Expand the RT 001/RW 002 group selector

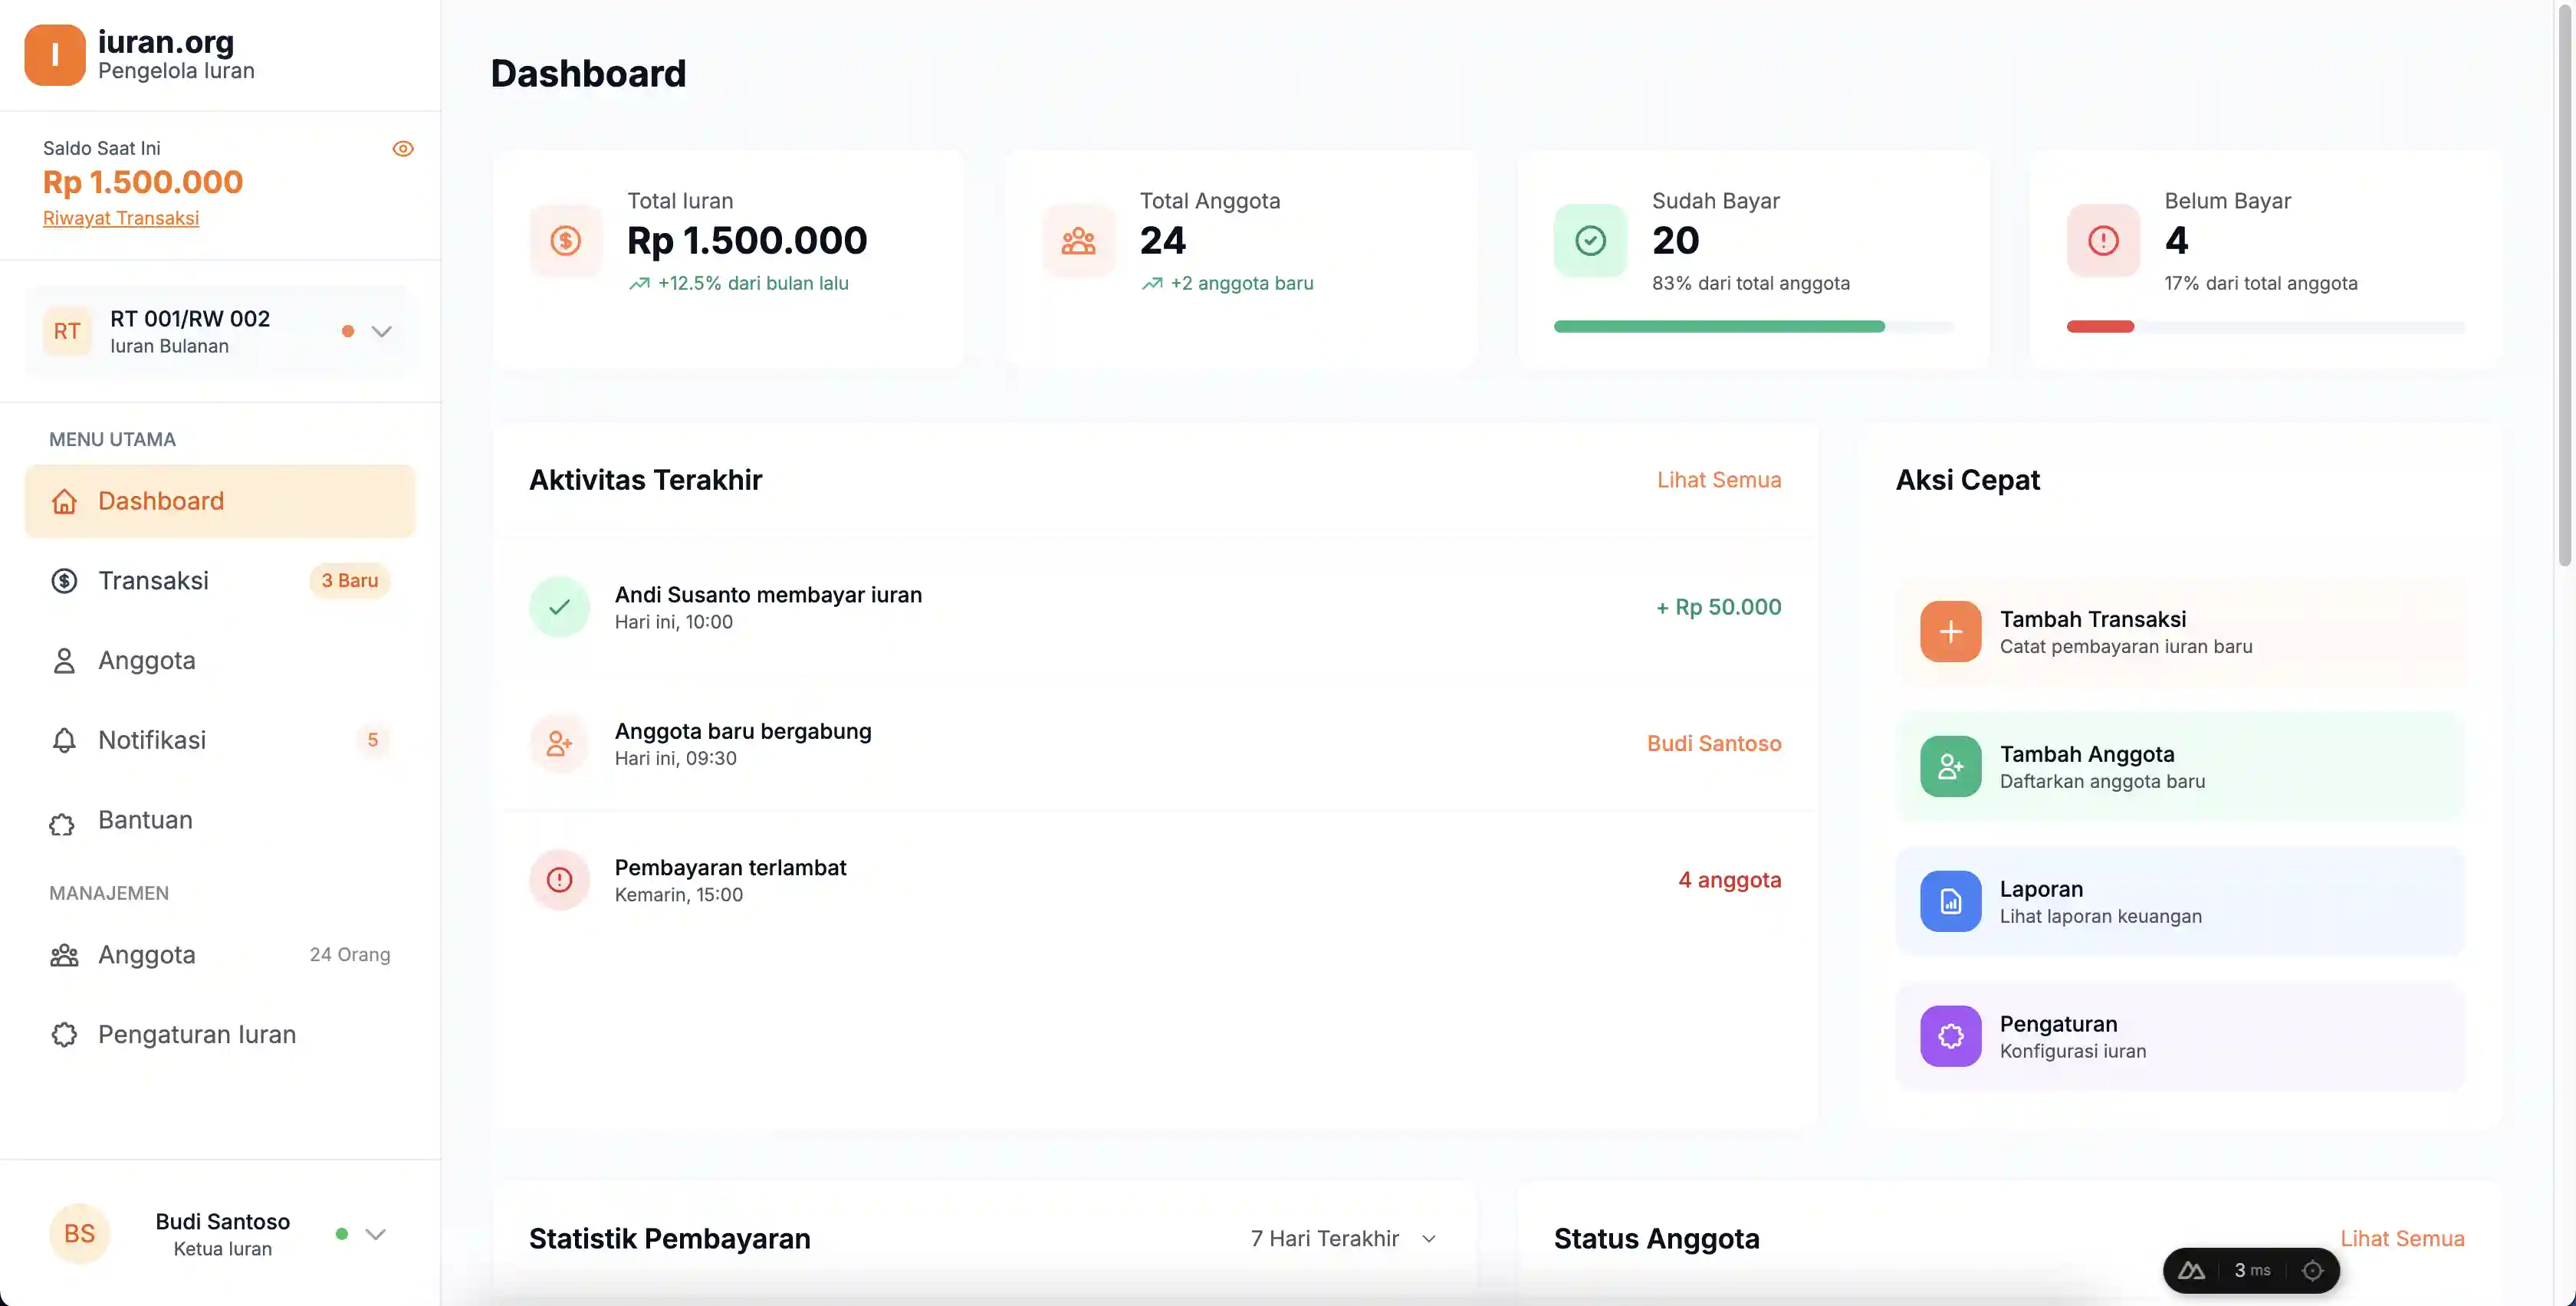tap(381, 331)
